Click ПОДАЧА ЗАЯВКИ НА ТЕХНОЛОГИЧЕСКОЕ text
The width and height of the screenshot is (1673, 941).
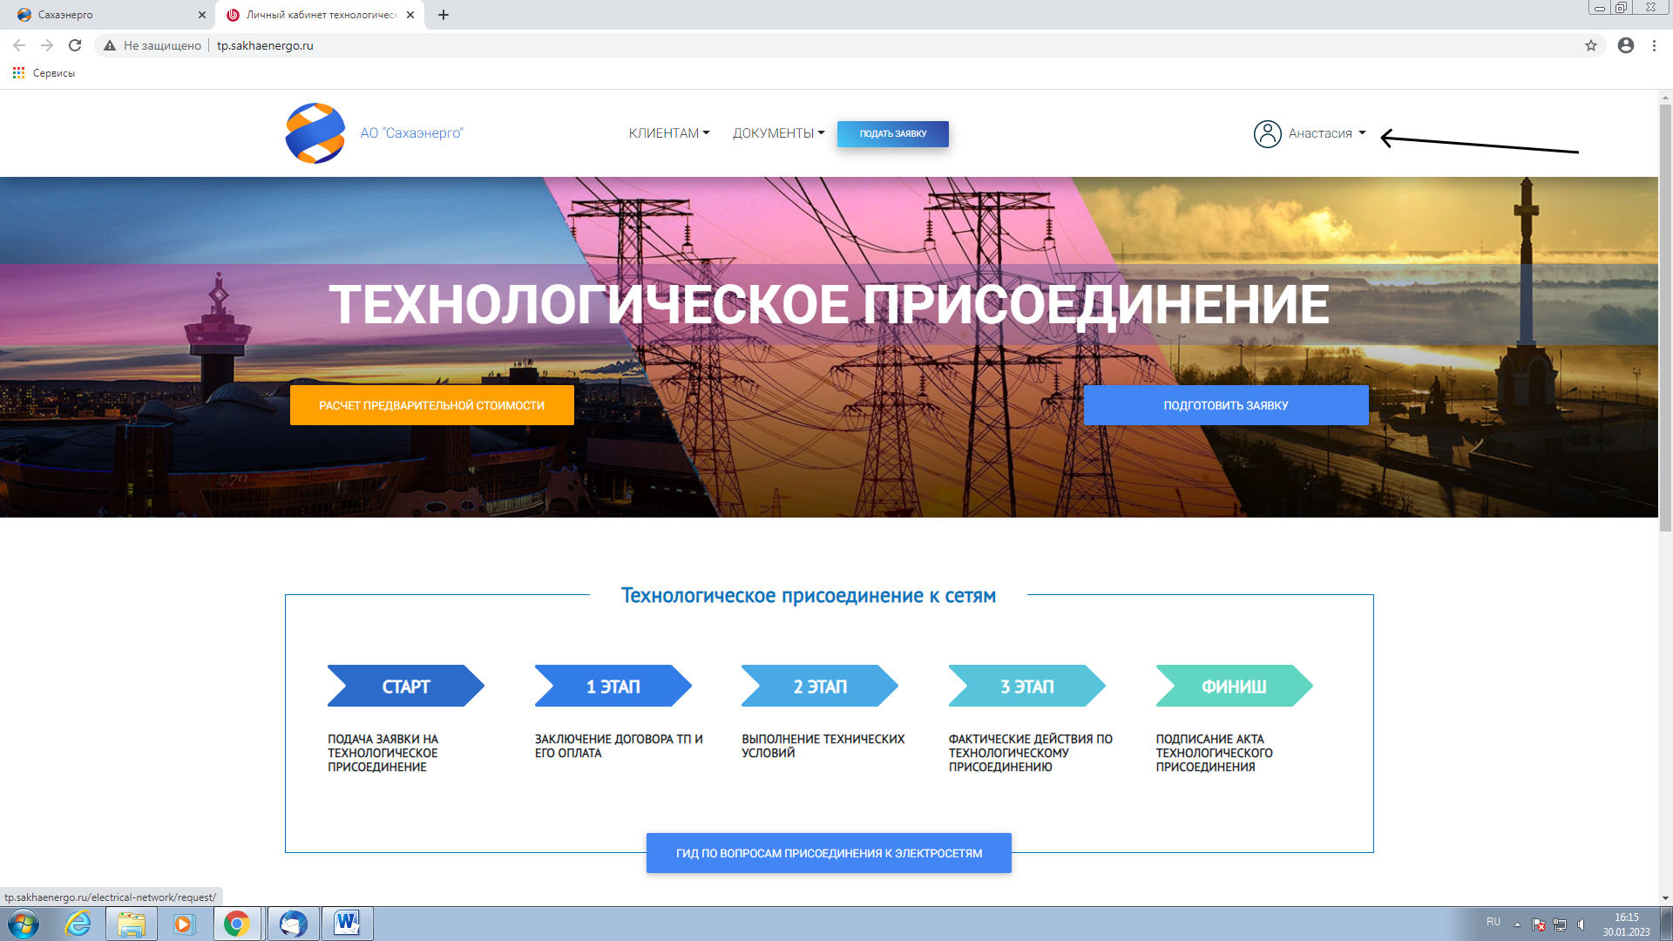pos(383,753)
